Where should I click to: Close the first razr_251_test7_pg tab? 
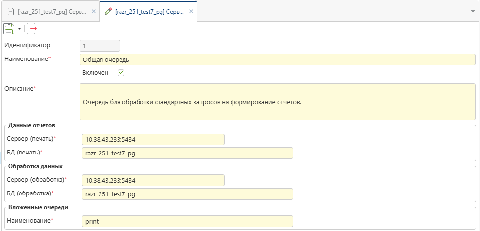tap(94, 12)
